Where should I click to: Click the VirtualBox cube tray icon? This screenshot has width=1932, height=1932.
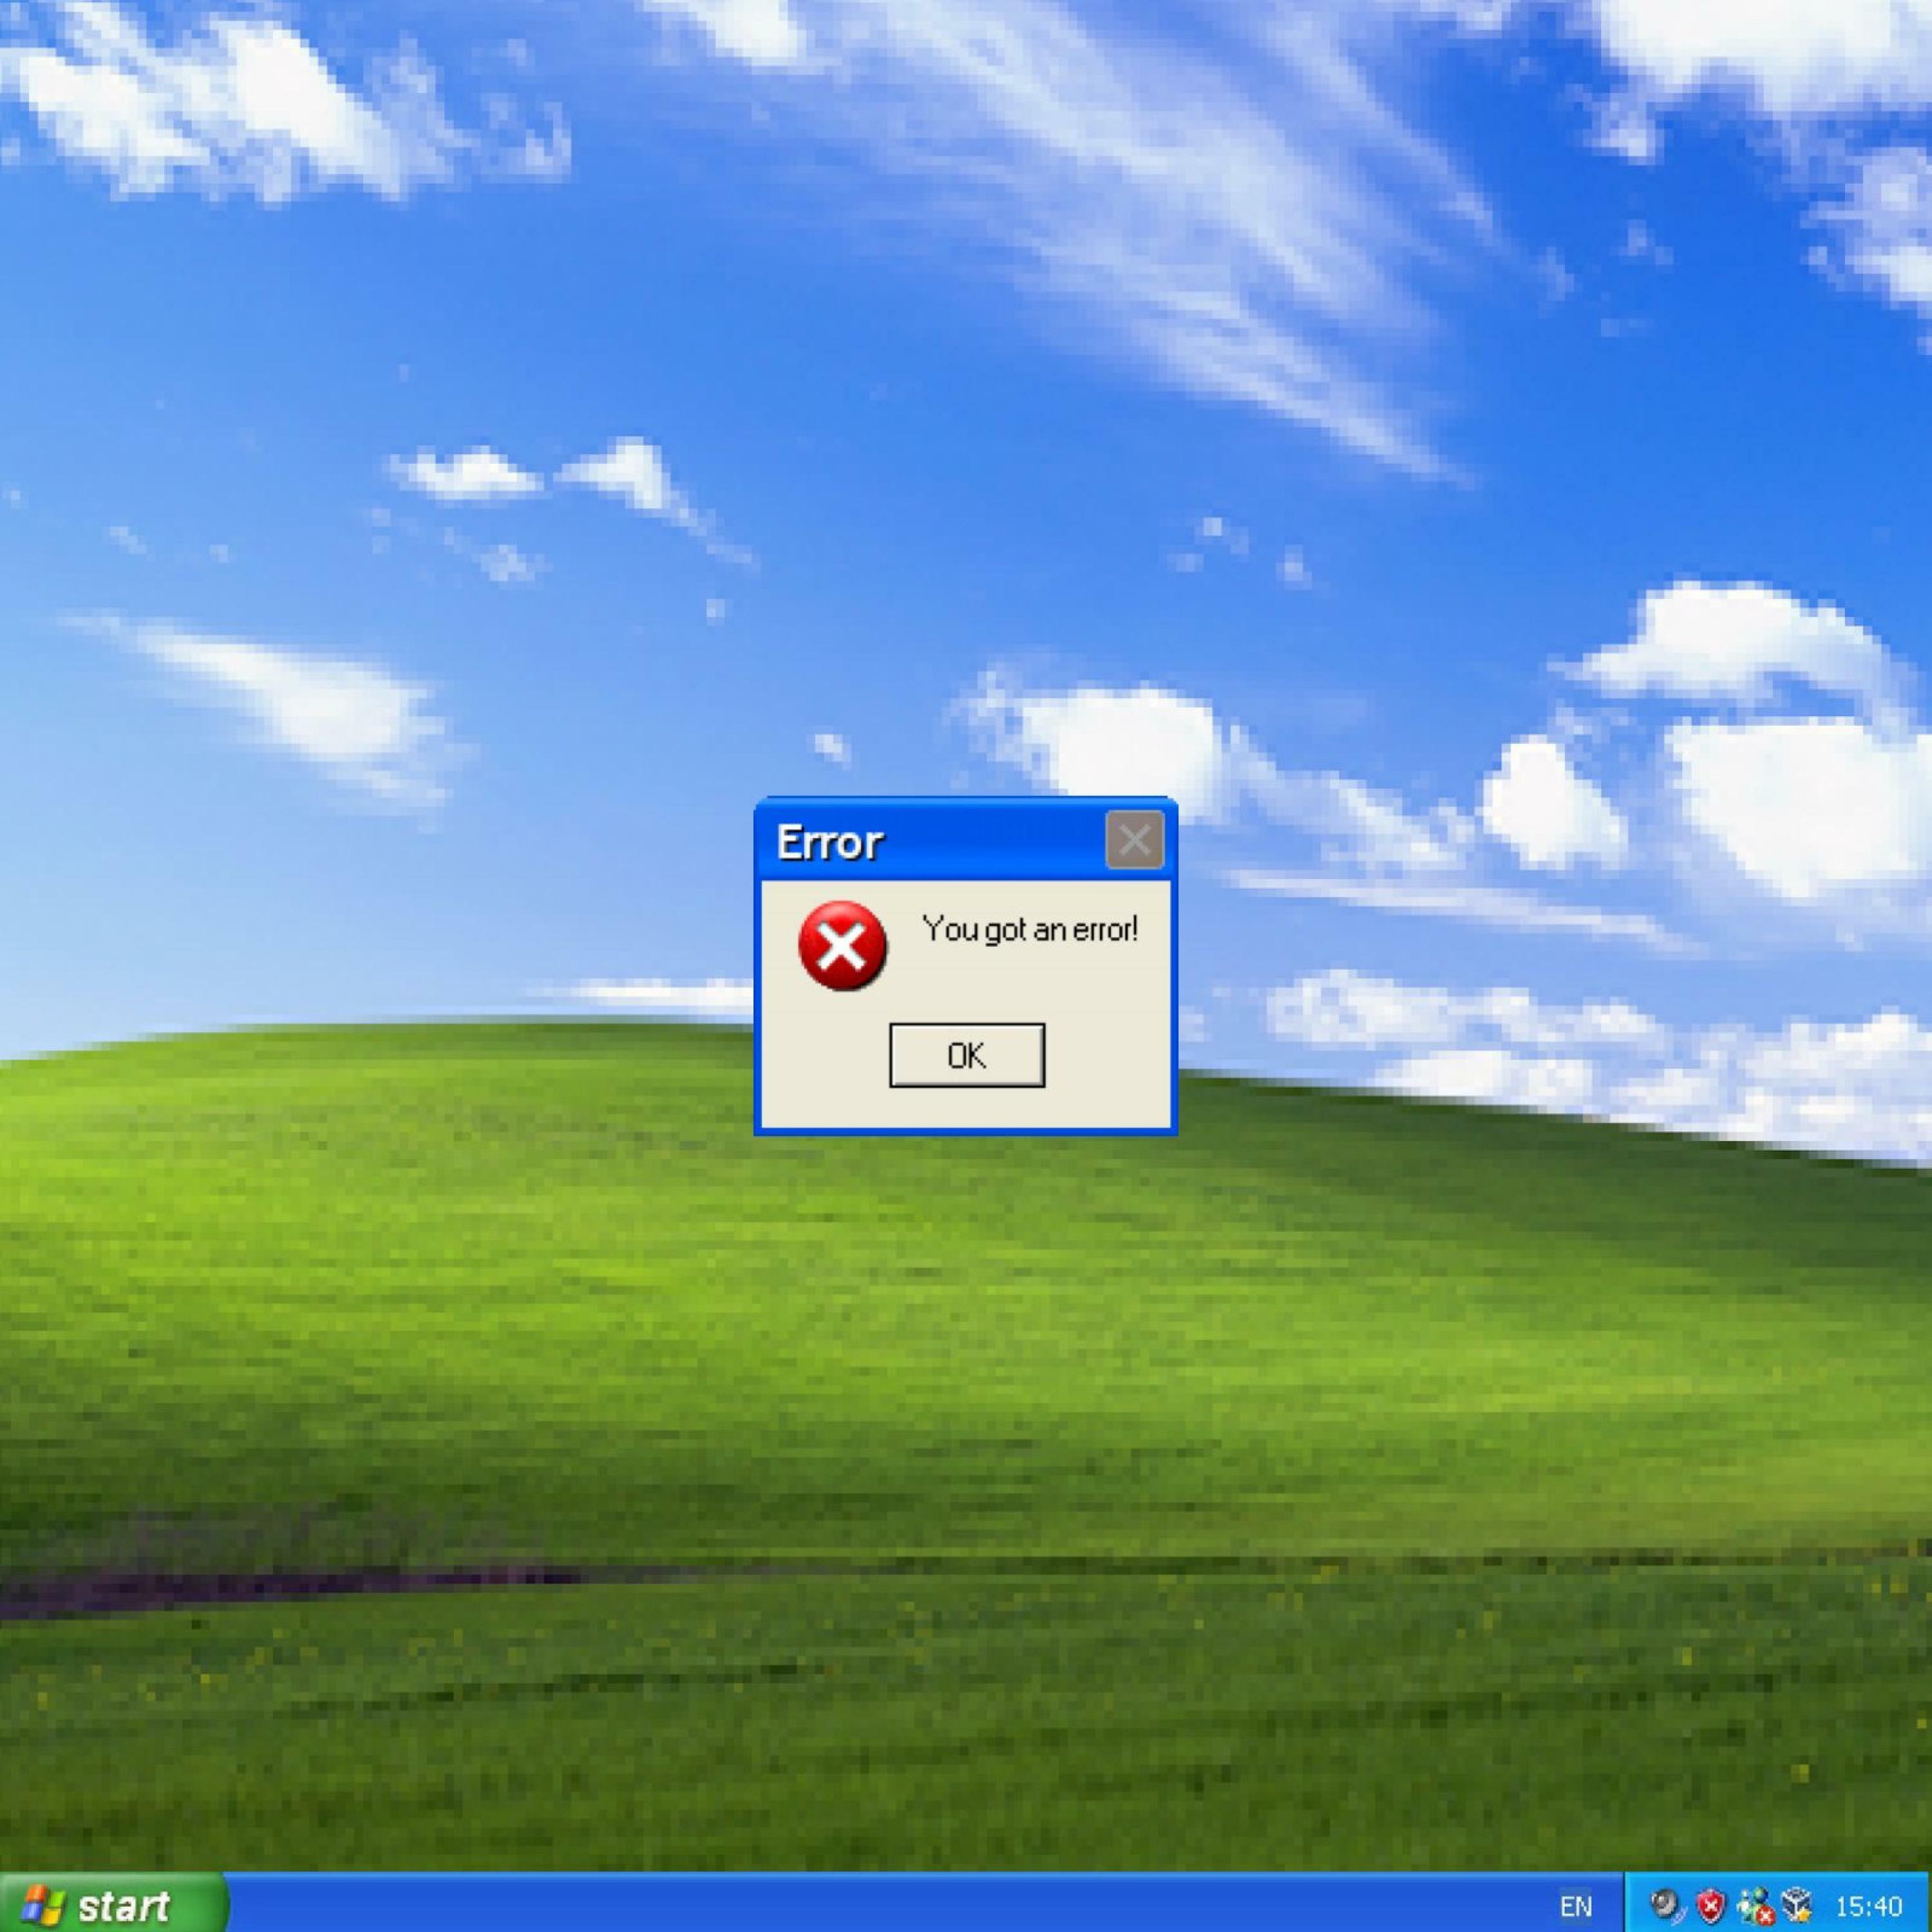tap(1797, 1905)
